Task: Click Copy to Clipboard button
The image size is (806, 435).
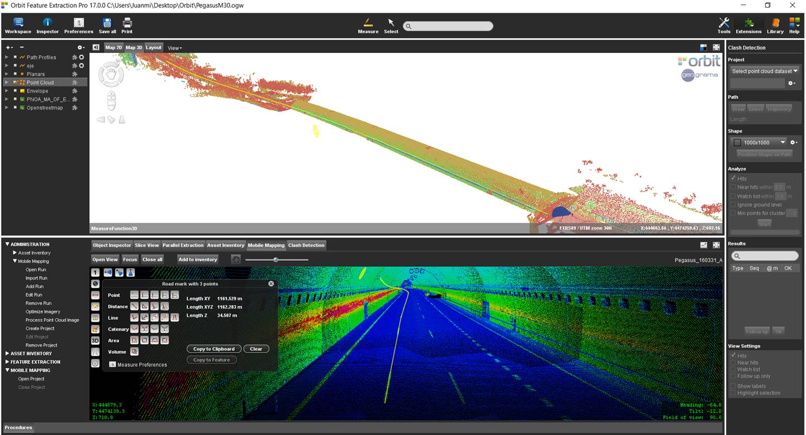Action: [214, 349]
